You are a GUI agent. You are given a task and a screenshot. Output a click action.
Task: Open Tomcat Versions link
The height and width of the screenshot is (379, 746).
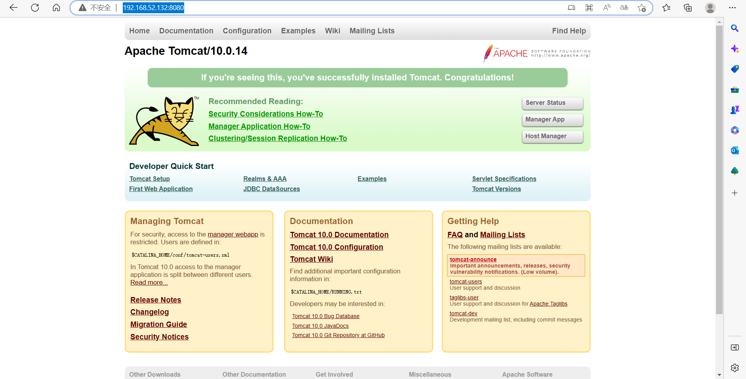[x=497, y=189]
